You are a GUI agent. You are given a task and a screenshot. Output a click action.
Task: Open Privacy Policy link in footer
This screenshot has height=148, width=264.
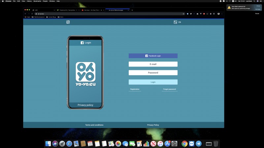tap(153, 125)
